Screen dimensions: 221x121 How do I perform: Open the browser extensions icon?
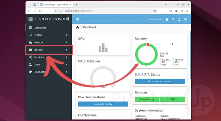click(x=182, y=11)
